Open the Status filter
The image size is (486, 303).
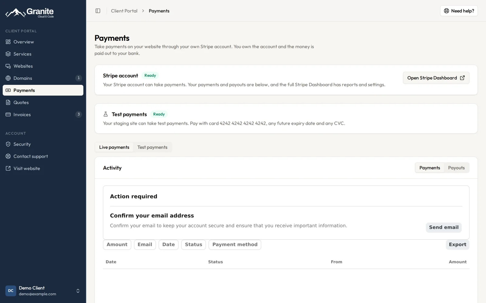[193, 245]
